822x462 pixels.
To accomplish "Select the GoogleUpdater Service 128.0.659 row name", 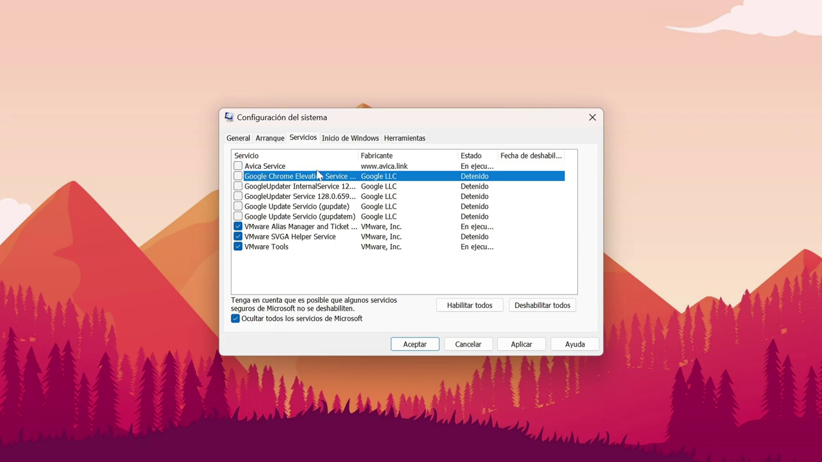I will (300, 196).
